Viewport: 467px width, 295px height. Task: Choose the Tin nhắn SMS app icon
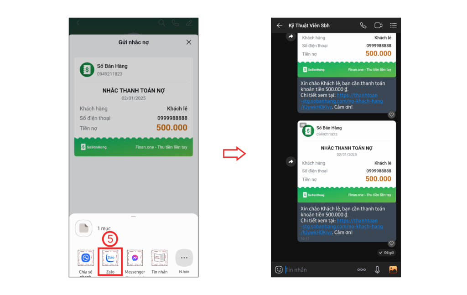(159, 258)
